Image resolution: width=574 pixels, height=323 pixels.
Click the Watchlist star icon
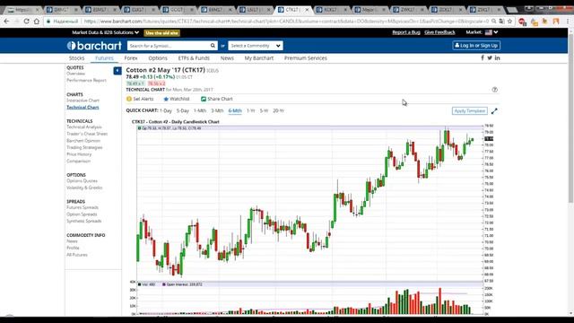click(166, 99)
